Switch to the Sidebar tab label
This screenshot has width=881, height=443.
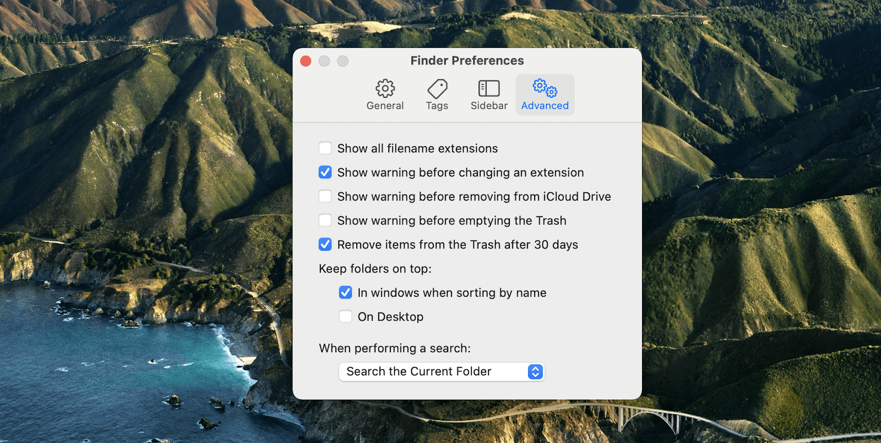click(x=489, y=106)
